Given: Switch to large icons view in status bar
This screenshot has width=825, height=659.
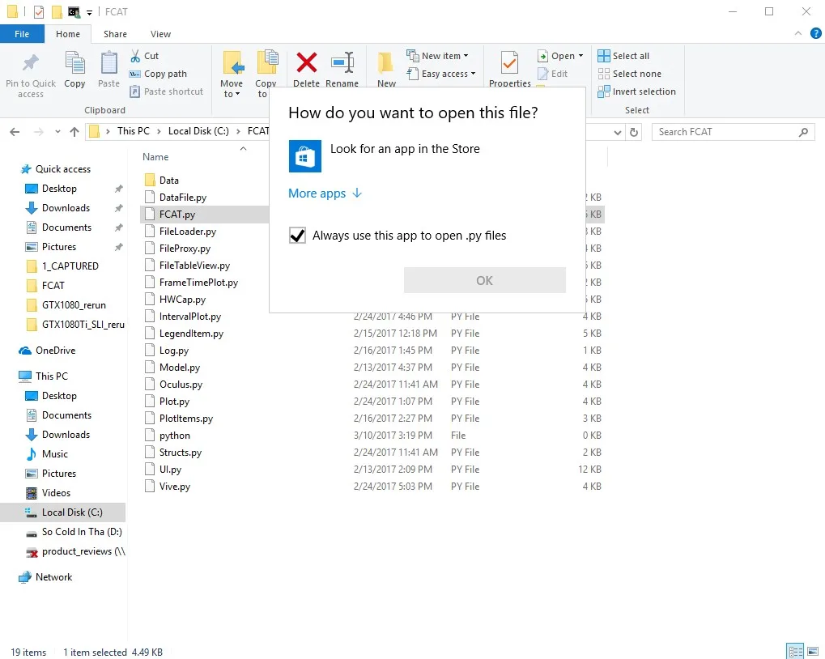Looking at the screenshot, I should pyautogui.click(x=812, y=652).
